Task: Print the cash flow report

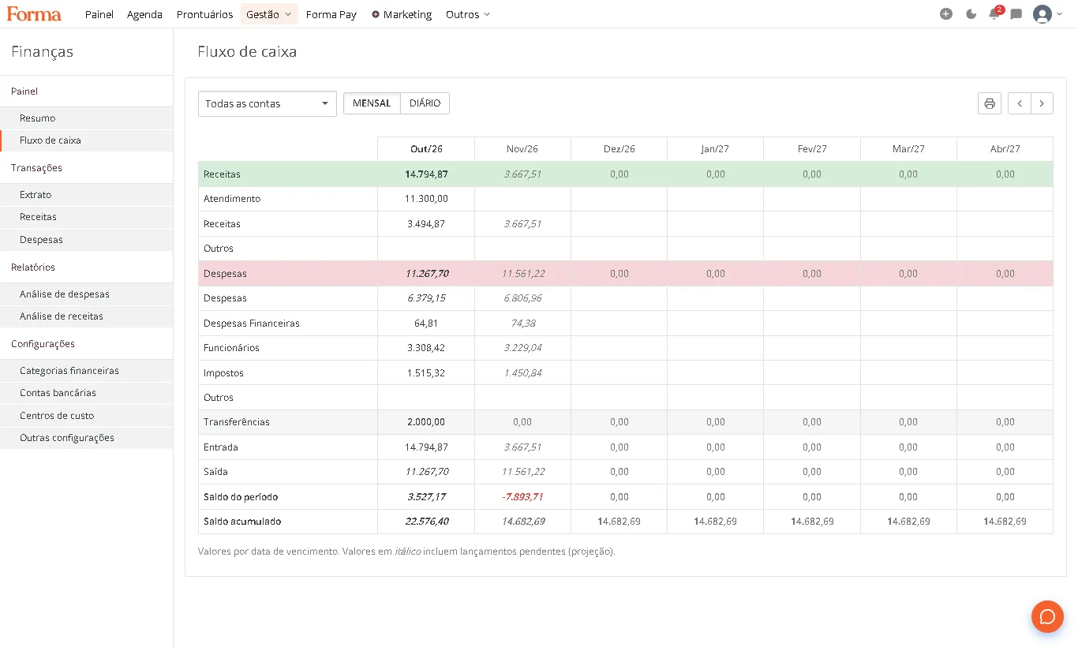Action: [x=990, y=103]
